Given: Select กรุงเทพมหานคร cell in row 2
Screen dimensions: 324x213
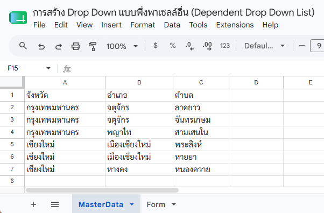Looking at the screenshot, I should click(x=65, y=108).
